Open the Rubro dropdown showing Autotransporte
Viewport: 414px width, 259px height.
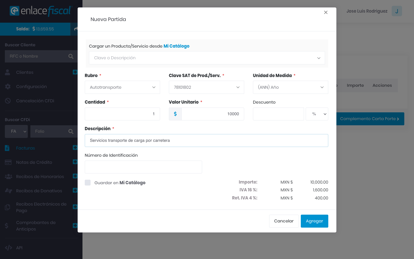pyautogui.click(x=122, y=87)
